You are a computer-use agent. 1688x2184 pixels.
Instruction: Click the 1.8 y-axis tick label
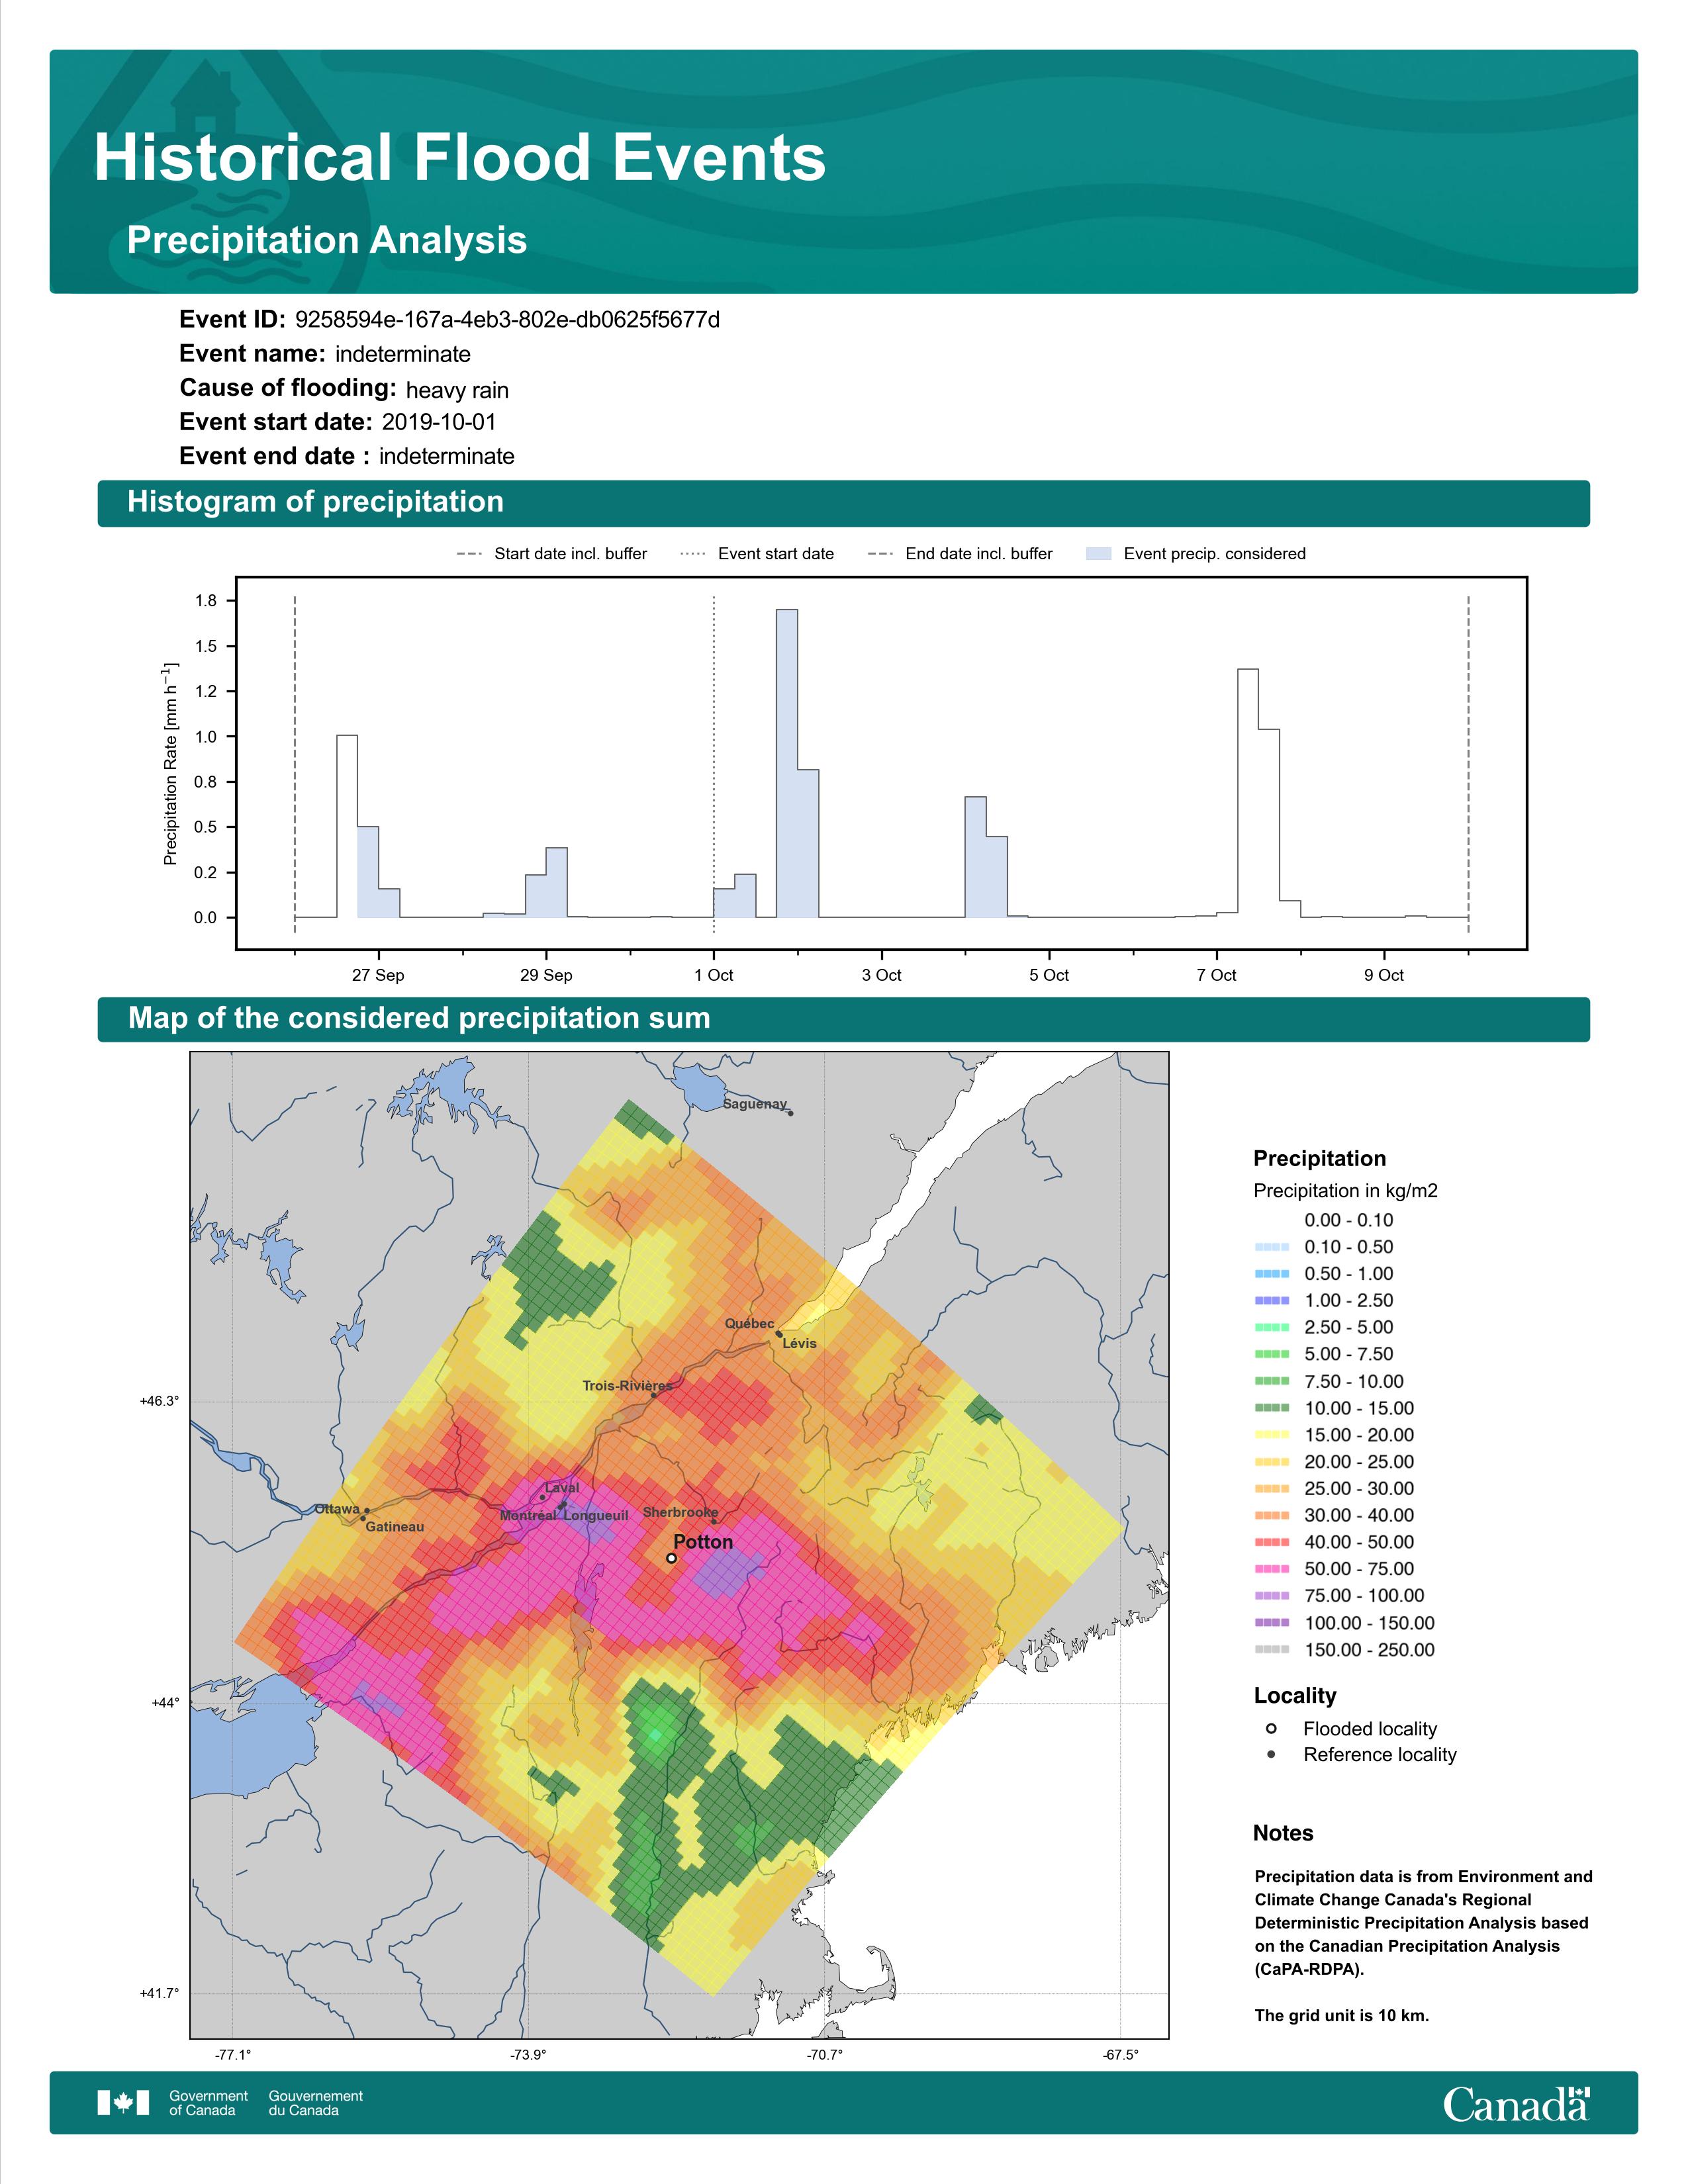tap(206, 601)
